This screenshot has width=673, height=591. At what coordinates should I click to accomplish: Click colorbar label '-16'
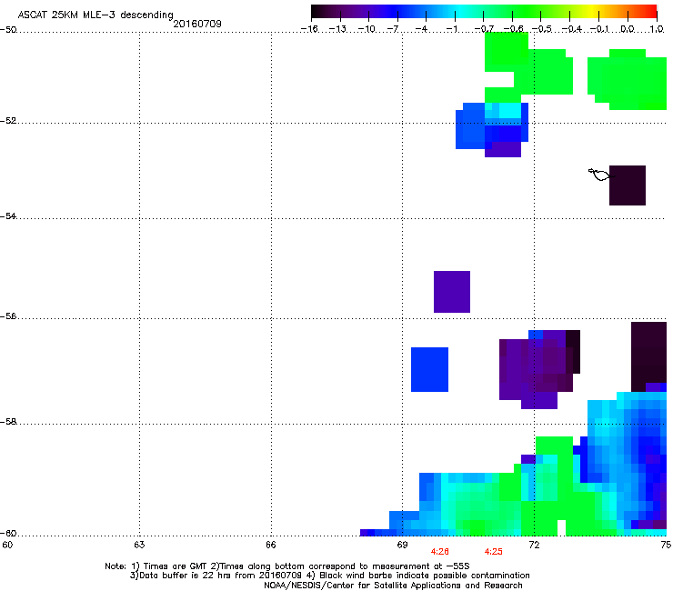(x=309, y=29)
